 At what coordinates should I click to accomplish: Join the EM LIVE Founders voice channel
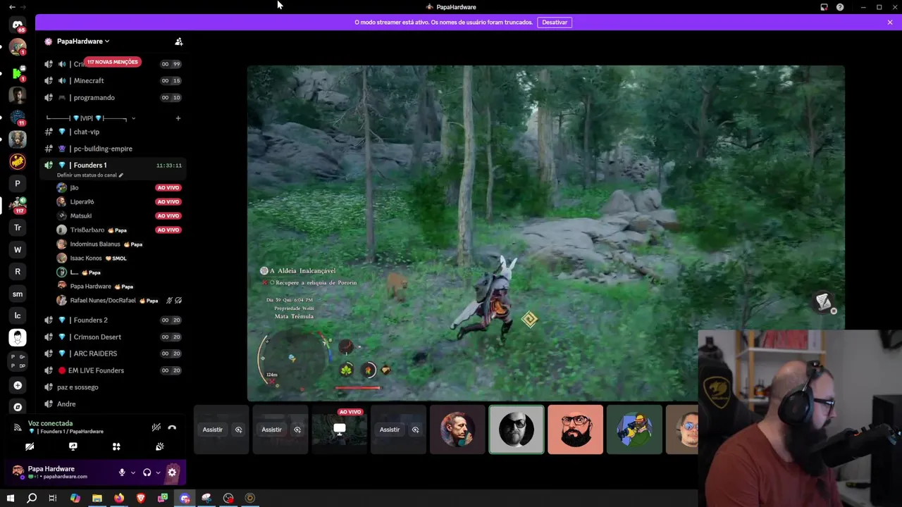(x=113, y=370)
